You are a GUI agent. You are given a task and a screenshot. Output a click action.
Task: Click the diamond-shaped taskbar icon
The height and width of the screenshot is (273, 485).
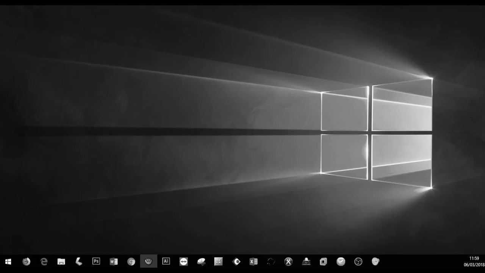(236, 262)
